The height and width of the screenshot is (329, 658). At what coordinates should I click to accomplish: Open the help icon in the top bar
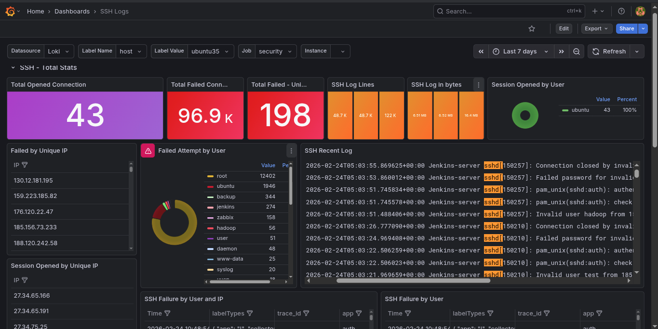click(x=621, y=11)
